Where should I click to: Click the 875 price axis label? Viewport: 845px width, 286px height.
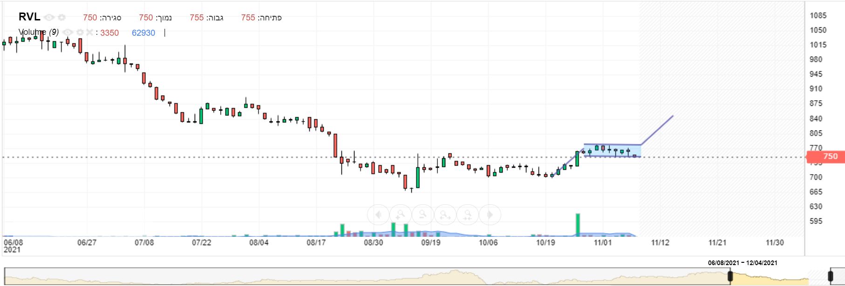coord(816,104)
